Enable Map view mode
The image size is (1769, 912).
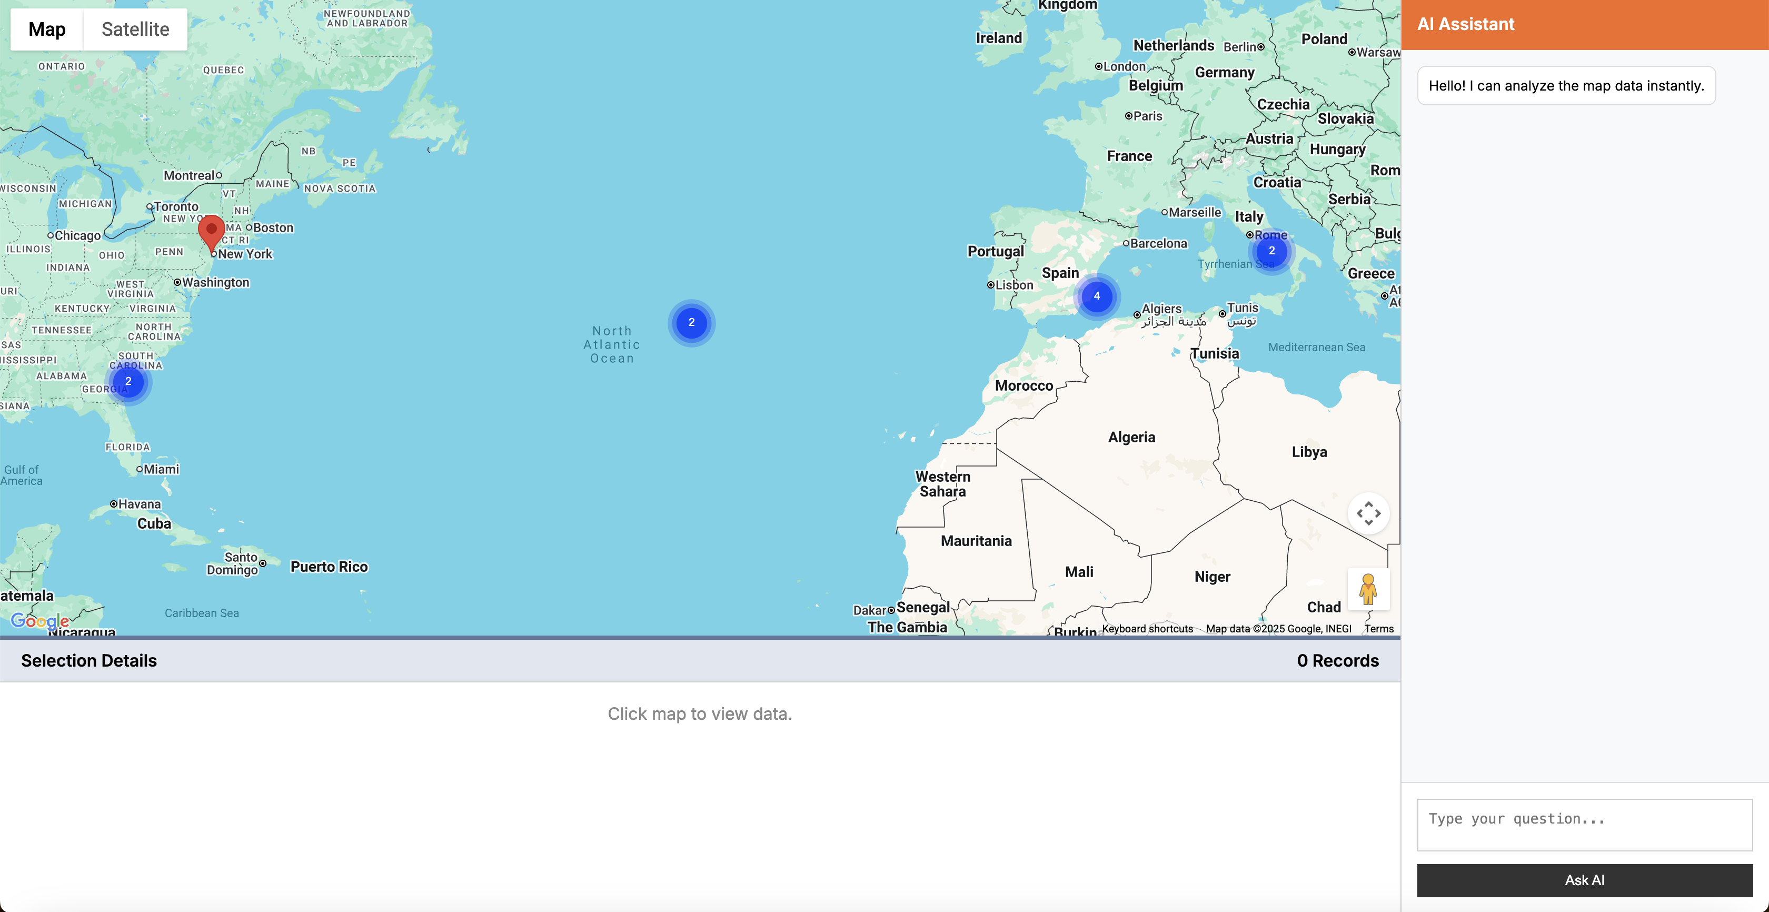[x=46, y=29]
